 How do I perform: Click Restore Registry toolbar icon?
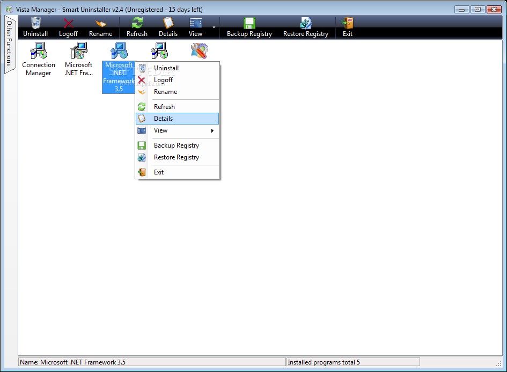point(306,23)
